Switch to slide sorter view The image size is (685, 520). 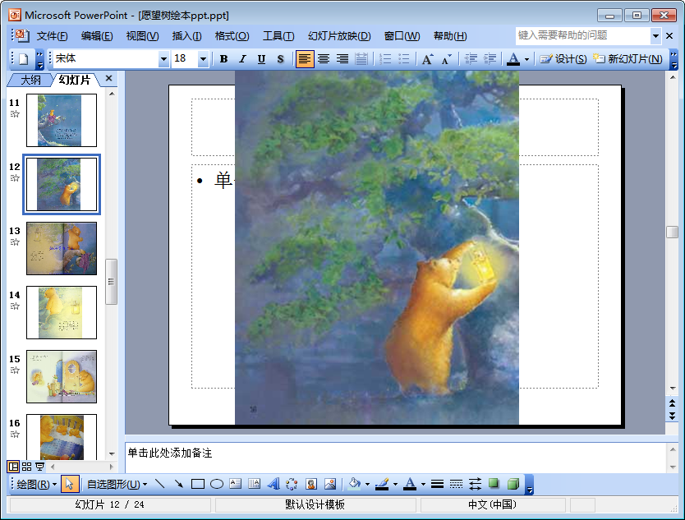[27, 467]
